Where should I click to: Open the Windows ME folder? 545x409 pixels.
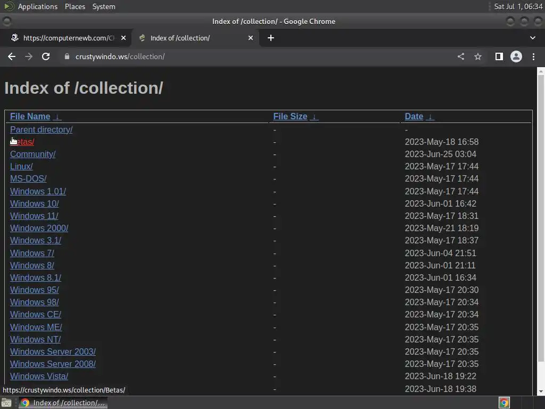pos(36,328)
